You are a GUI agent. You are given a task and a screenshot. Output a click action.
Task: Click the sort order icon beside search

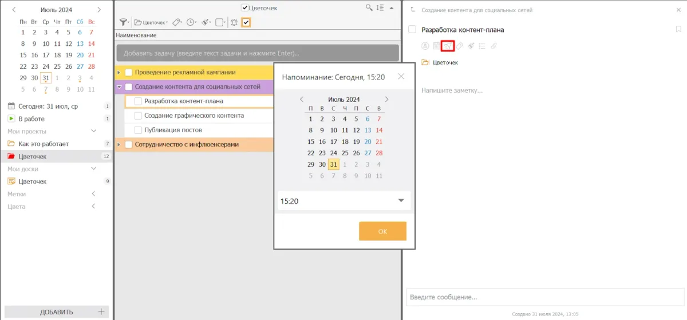coord(380,8)
